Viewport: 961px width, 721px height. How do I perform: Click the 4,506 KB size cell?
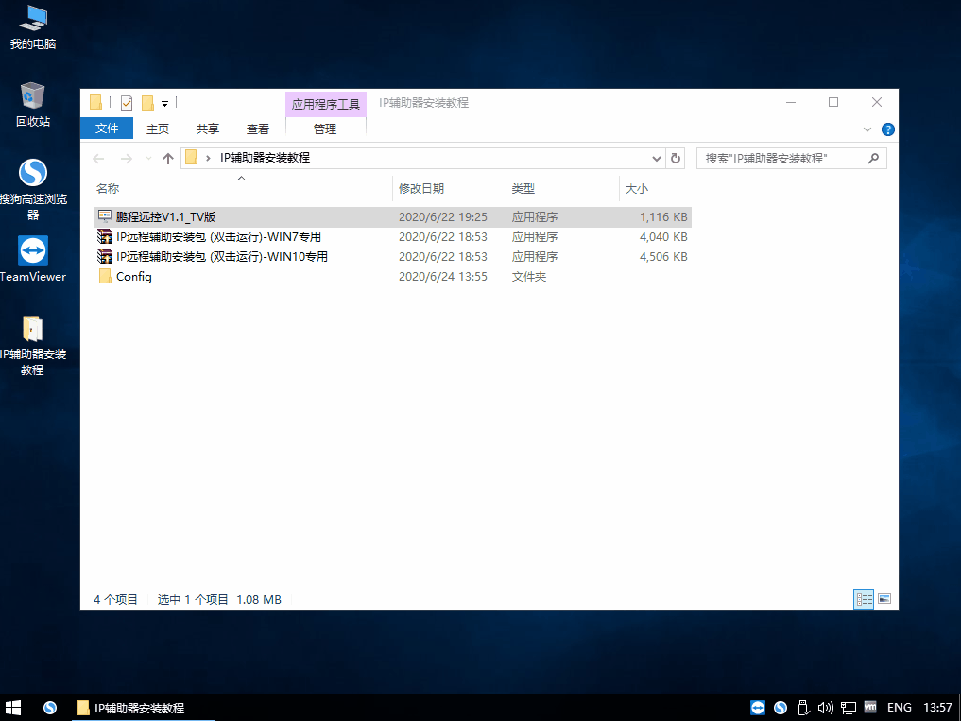click(663, 257)
